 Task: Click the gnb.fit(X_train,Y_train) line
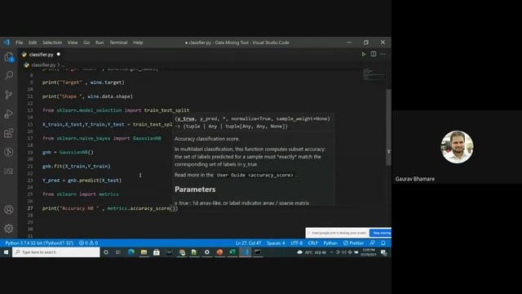point(76,166)
